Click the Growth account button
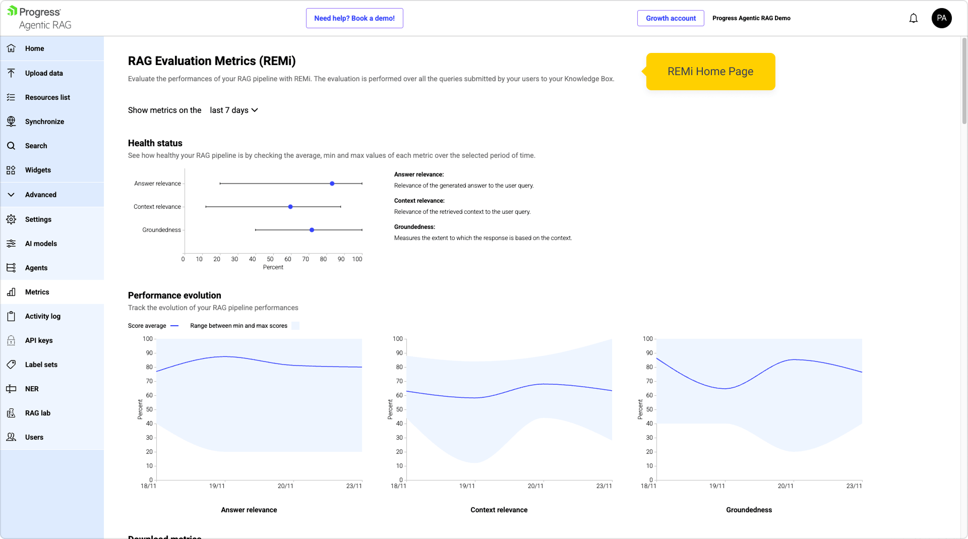Image resolution: width=968 pixels, height=539 pixels. [671, 18]
